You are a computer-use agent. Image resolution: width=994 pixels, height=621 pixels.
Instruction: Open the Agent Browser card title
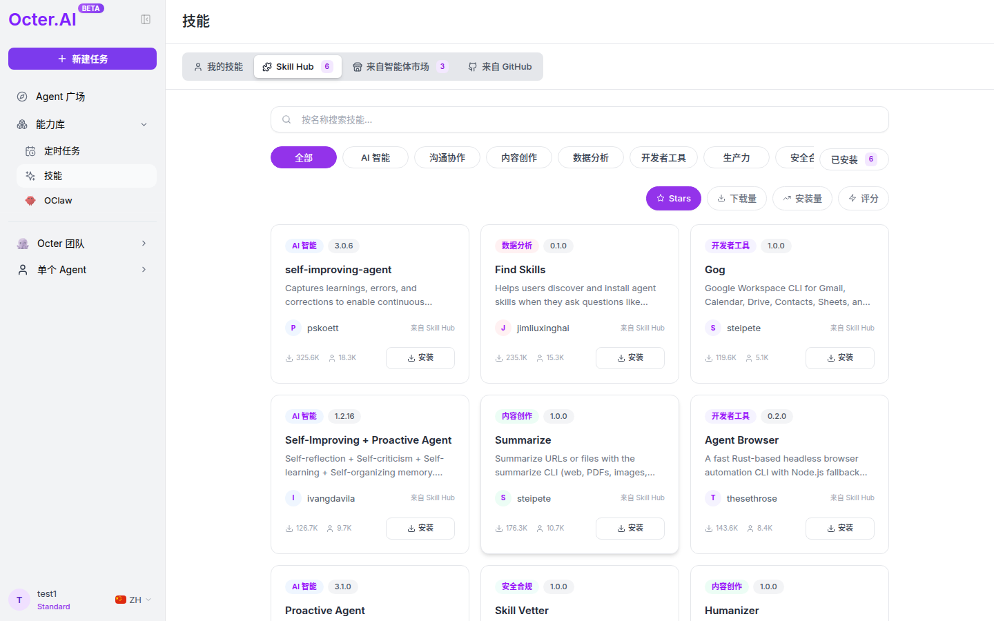coord(741,440)
